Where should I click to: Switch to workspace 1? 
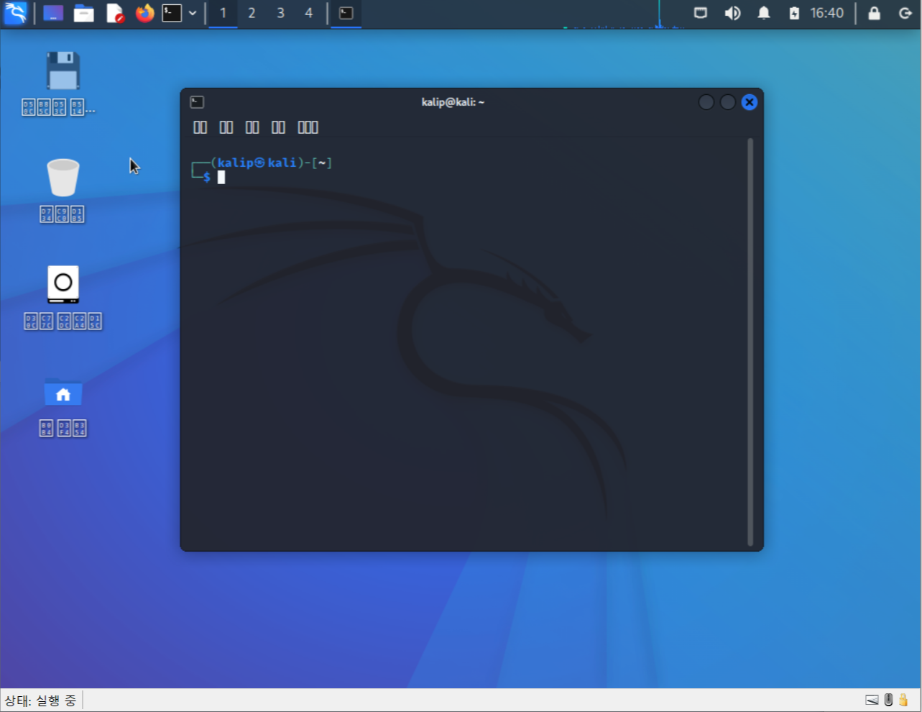[223, 13]
